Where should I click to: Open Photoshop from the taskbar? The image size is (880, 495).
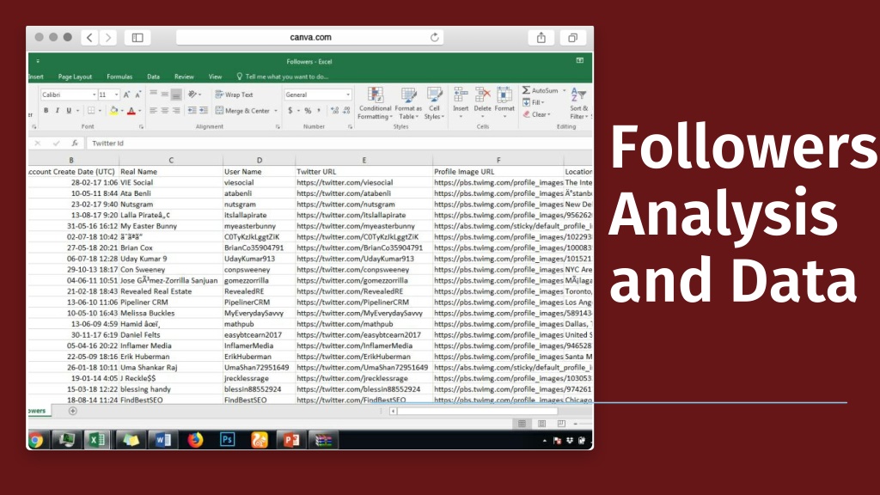coord(227,440)
